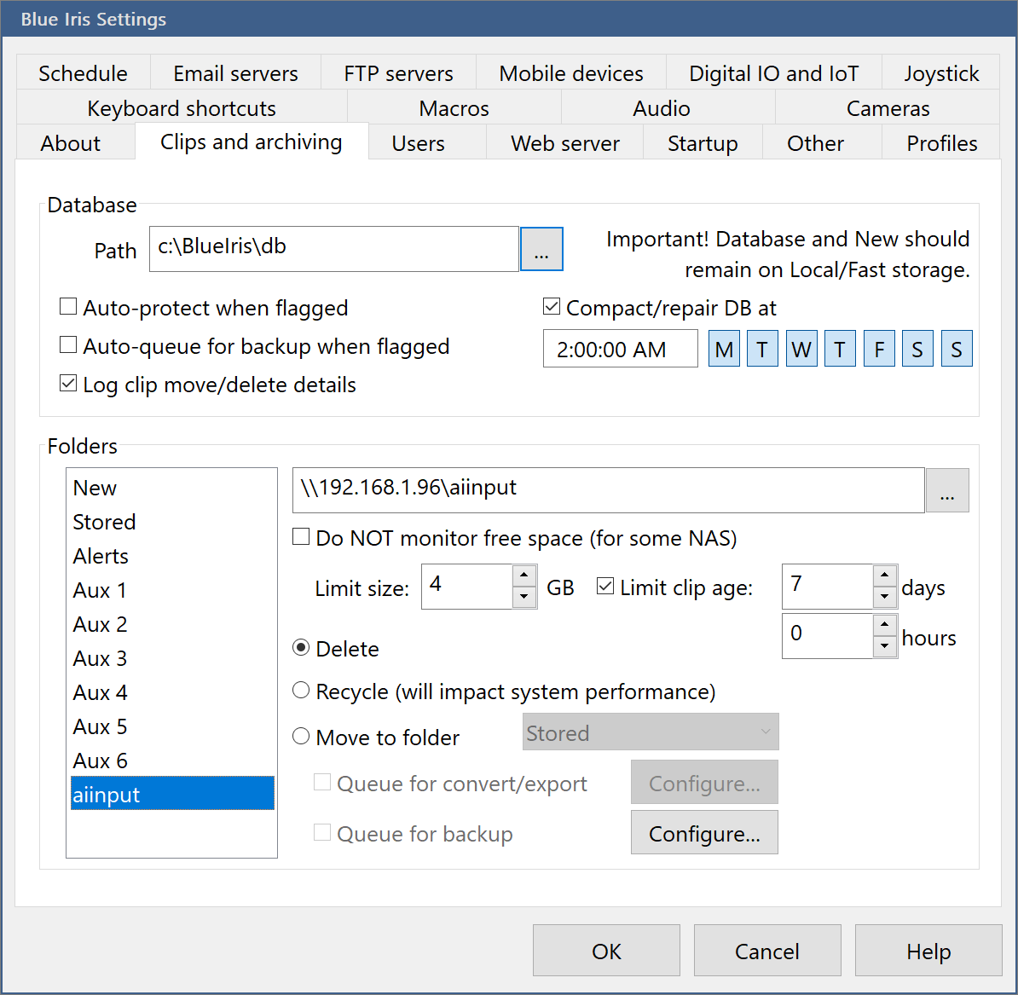Increase Limit size with up arrow

tap(524, 575)
